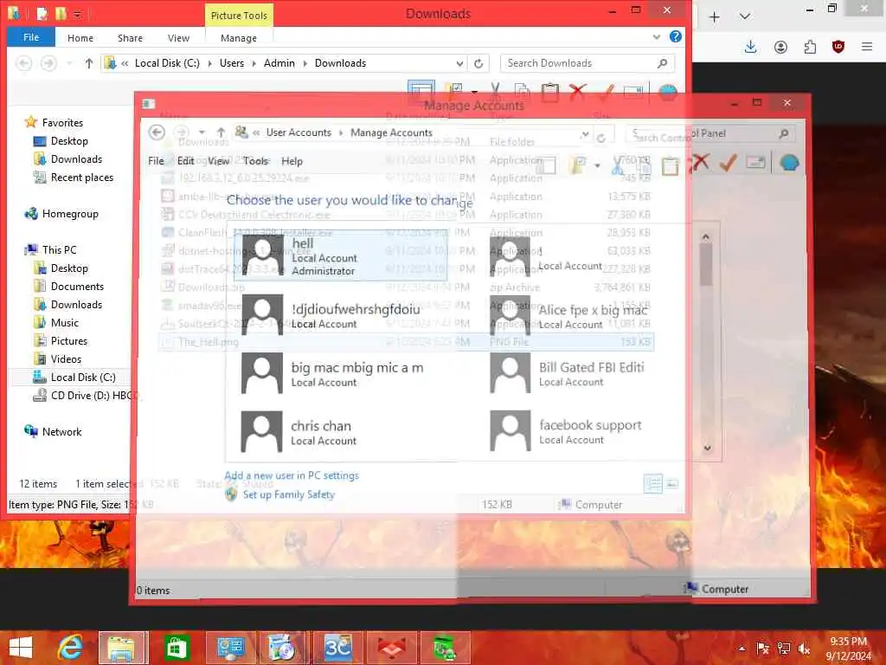Viewport: 886px width, 665px height.
Task: Switch to the Share ribbon tab
Action: [130, 38]
